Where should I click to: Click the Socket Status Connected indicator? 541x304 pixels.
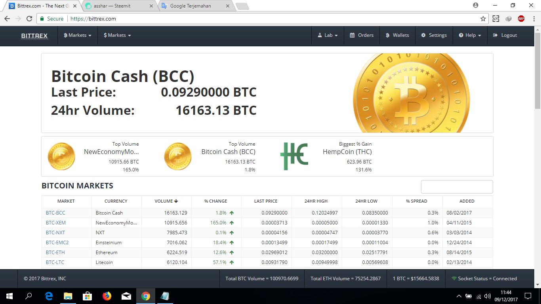(x=484, y=279)
